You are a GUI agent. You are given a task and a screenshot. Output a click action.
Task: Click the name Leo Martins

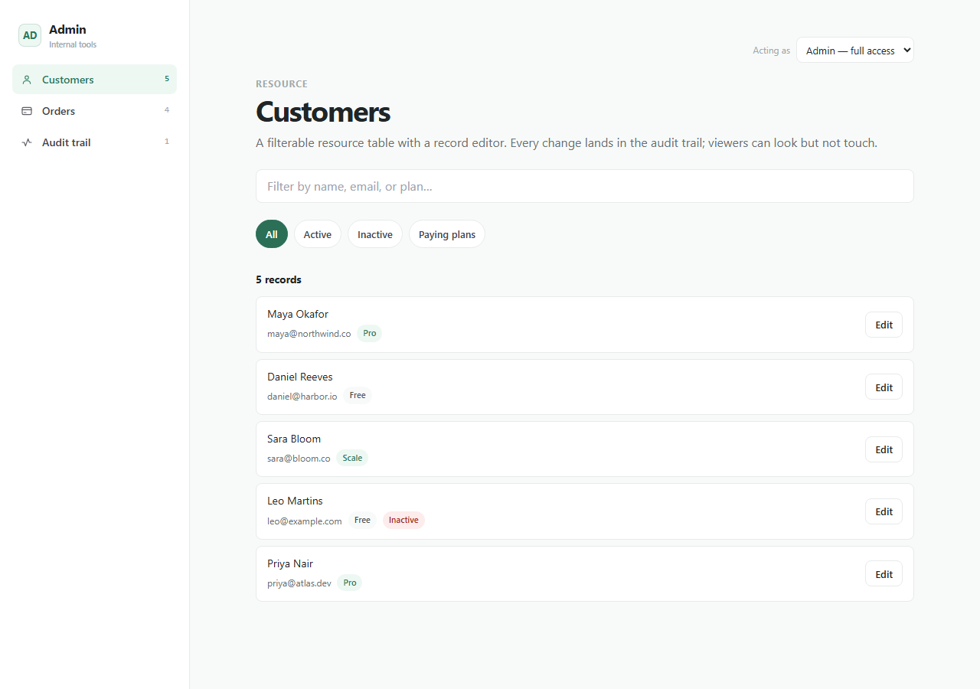point(295,501)
